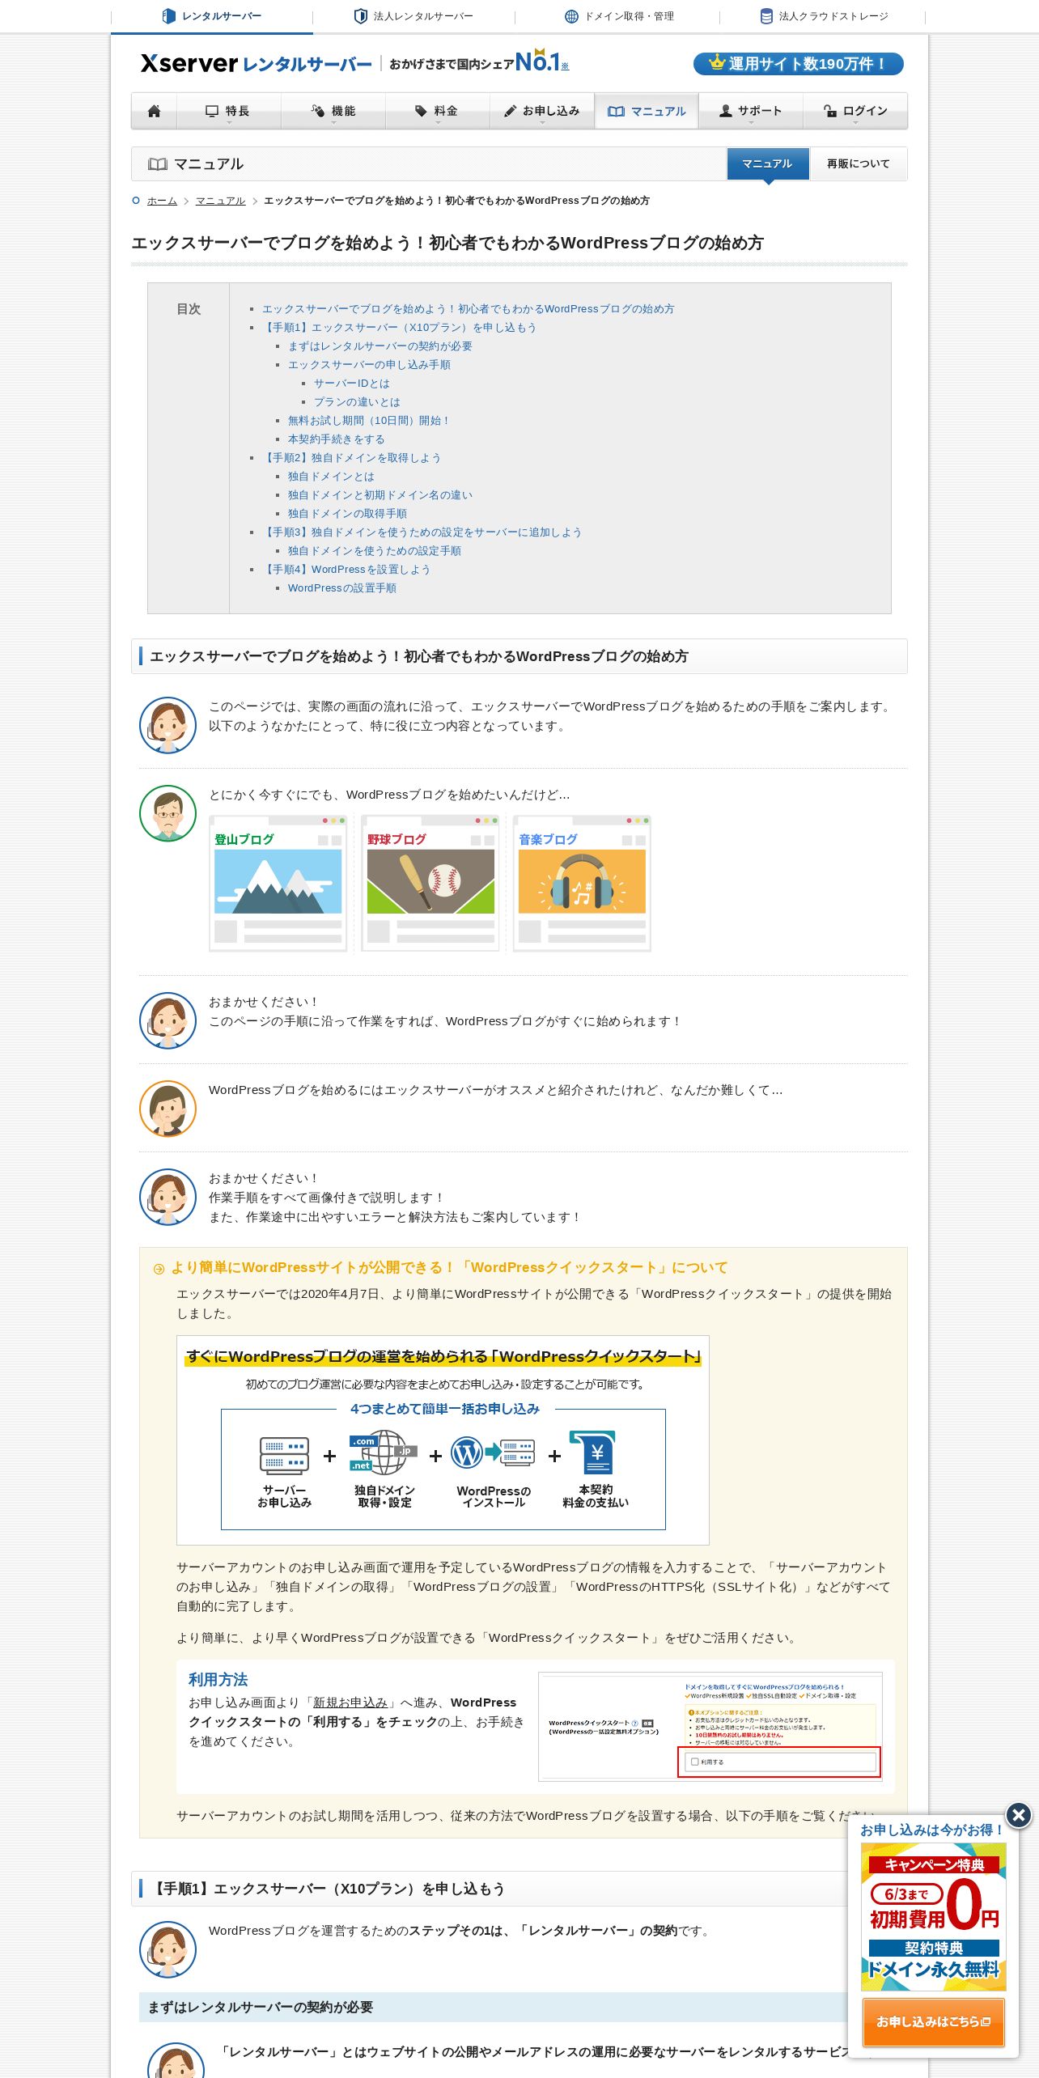Open TOC link 本契約手続きをする
This screenshot has height=2078, width=1039.
tap(336, 439)
